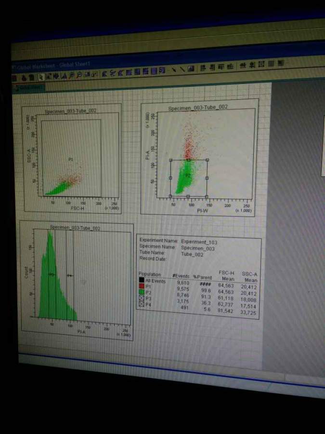The width and height of the screenshot is (325, 434).
Task: Click the align-right edges toolbar icon
Action: 212,67
